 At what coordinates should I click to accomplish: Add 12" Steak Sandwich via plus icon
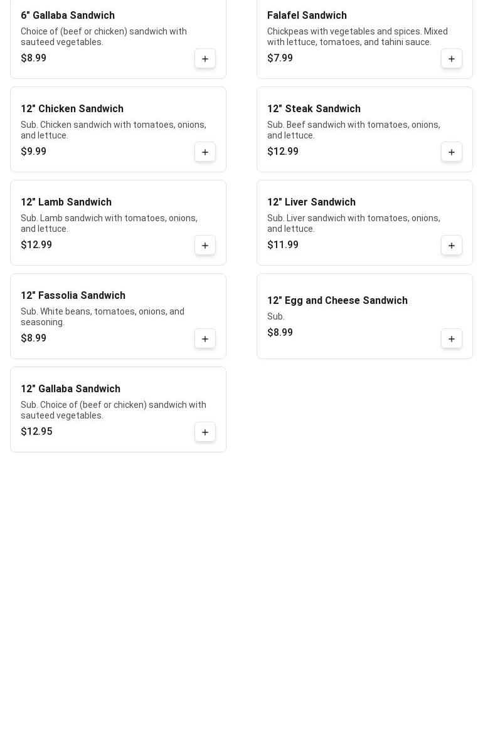click(x=452, y=152)
